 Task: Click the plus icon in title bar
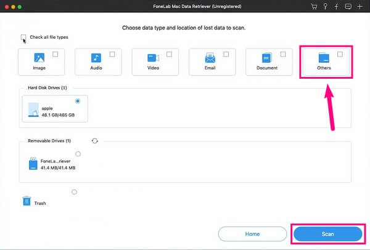coord(360,6)
